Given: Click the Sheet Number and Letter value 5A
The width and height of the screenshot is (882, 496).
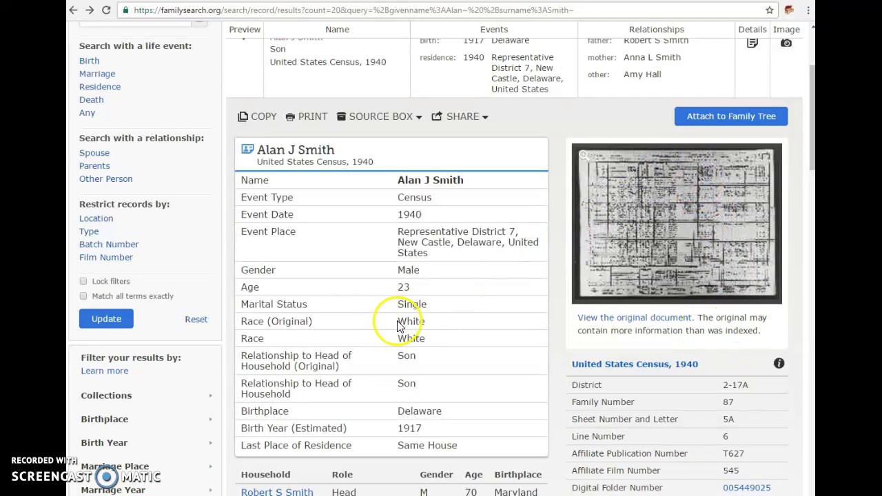Looking at the screenshot, I should (x=728, y=419).
